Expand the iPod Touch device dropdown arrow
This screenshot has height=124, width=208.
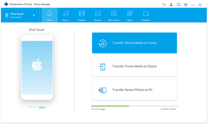(34, 15)
